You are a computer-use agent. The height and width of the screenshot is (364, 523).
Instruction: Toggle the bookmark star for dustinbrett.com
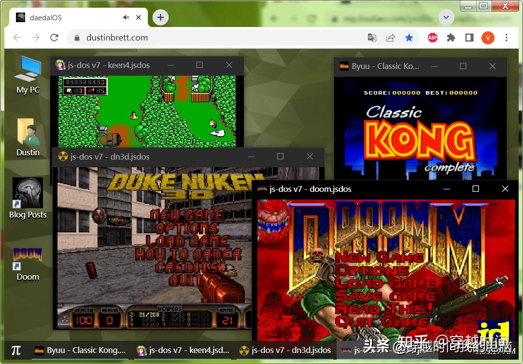[410, 38]
